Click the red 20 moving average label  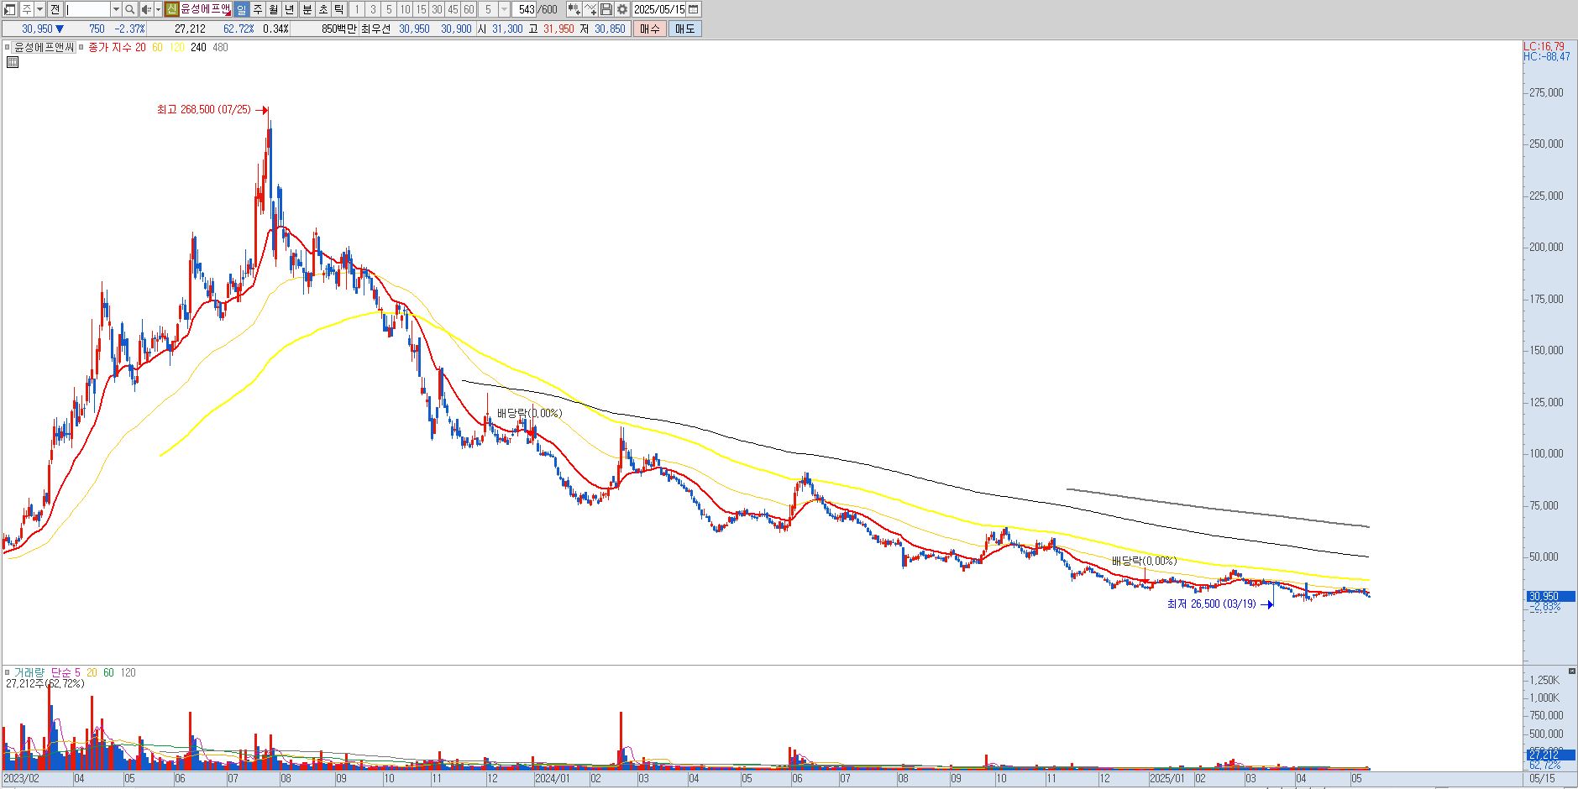pos(140,48)
